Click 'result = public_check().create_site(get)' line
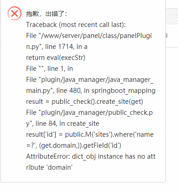 pyautogui.click(x=84, y=102)
